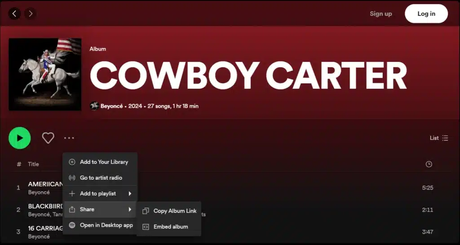The height and width of the screenshot is (245, 460).
Task: Click the Album label above the title
Action: [x=97, y=49]
